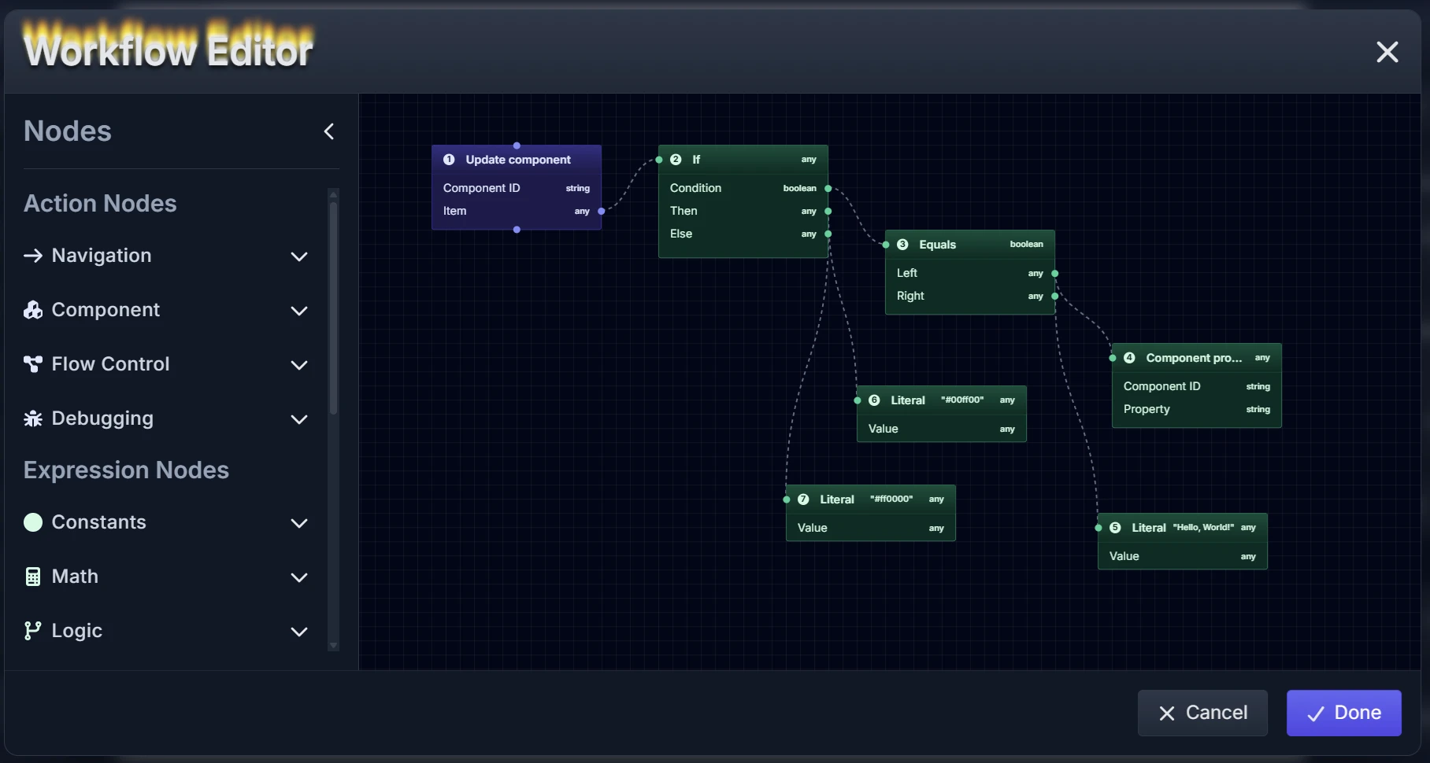Image resolution: width=1430 pixels, height=763 pixels.
Task: Expand the Flow Control category
Action: pyautogui.click(x=299, y=365)
